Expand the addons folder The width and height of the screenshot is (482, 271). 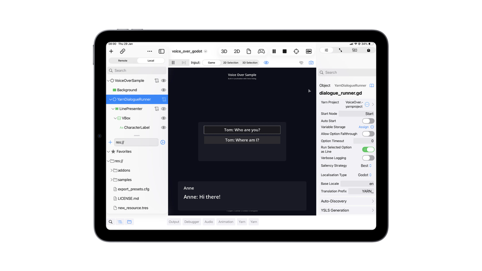click(112, 170)
